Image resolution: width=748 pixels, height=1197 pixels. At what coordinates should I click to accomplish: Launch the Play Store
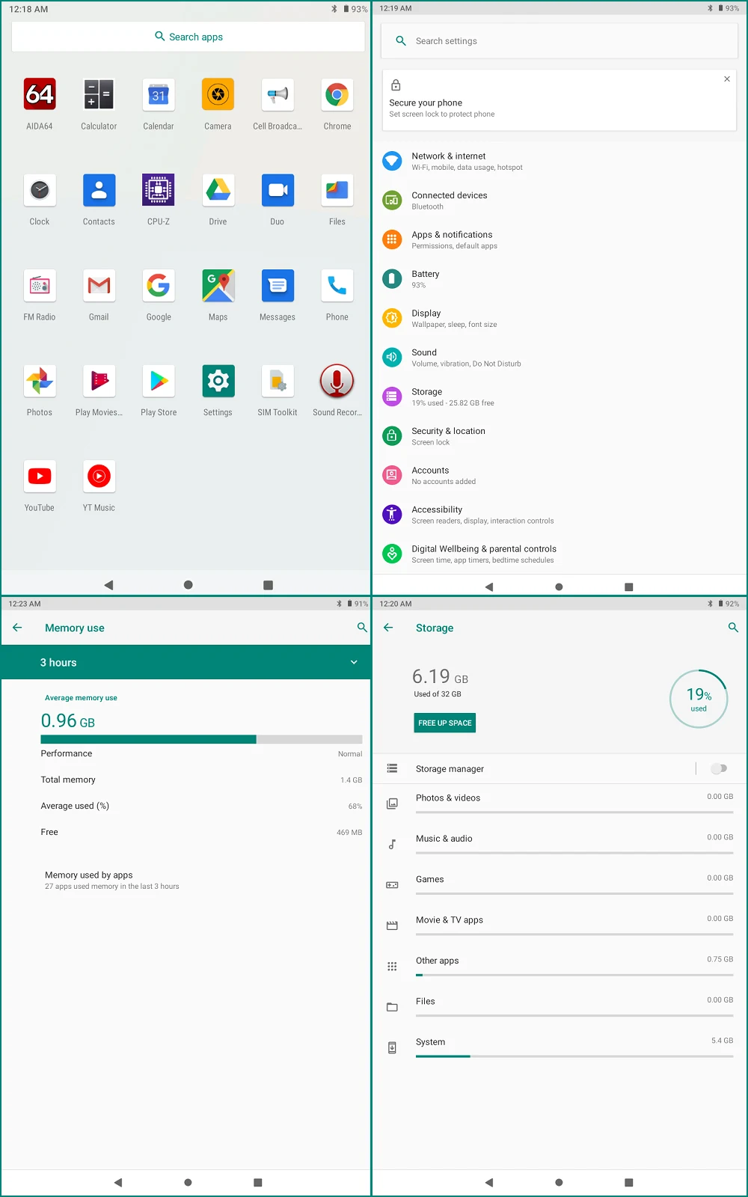coord(159,382)
